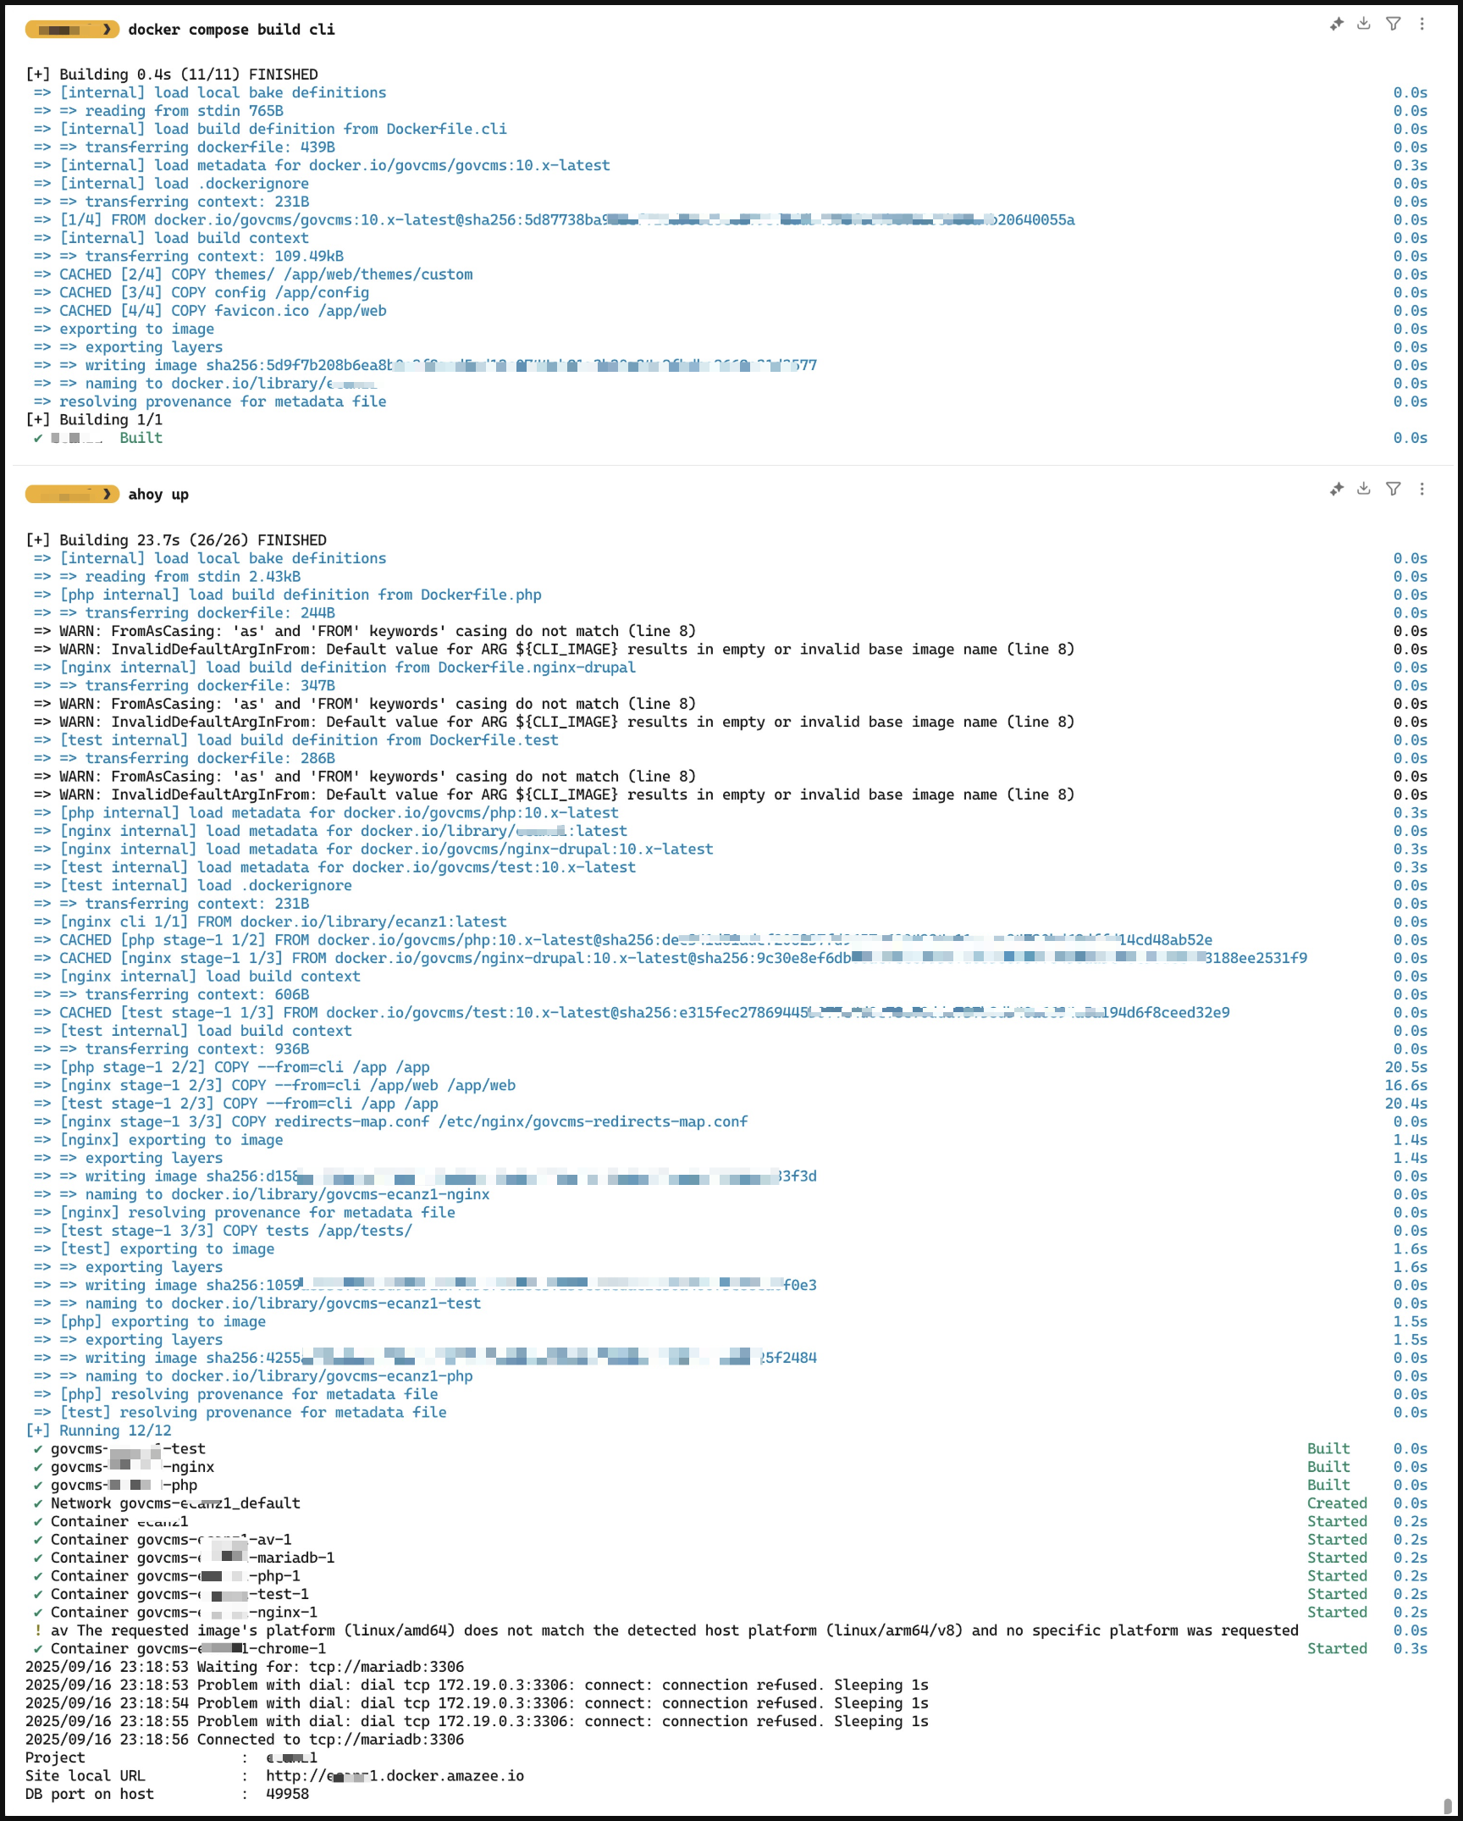Open the docker.amazee.io Site local URL

point(395,1776)
